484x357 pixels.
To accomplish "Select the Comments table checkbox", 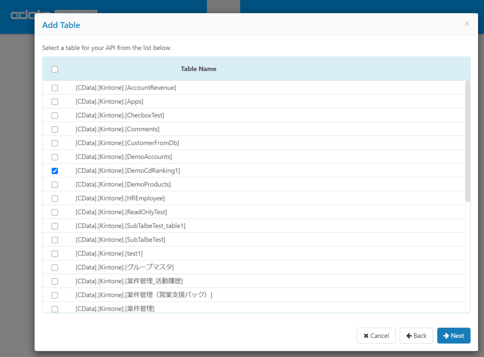I will (x=55, y=129).
